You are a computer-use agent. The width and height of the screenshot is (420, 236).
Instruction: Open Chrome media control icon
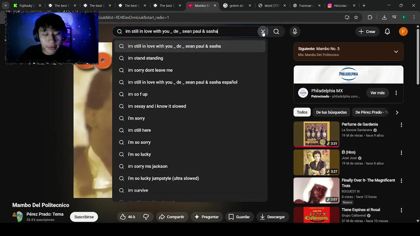(394, 17)
